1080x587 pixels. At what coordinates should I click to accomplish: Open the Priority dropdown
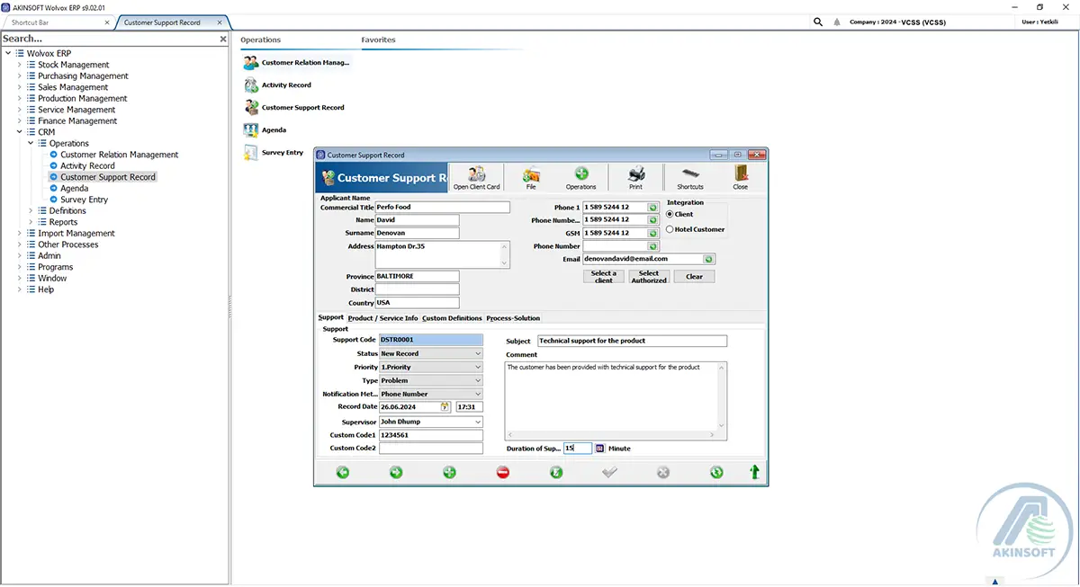(430, 367)
